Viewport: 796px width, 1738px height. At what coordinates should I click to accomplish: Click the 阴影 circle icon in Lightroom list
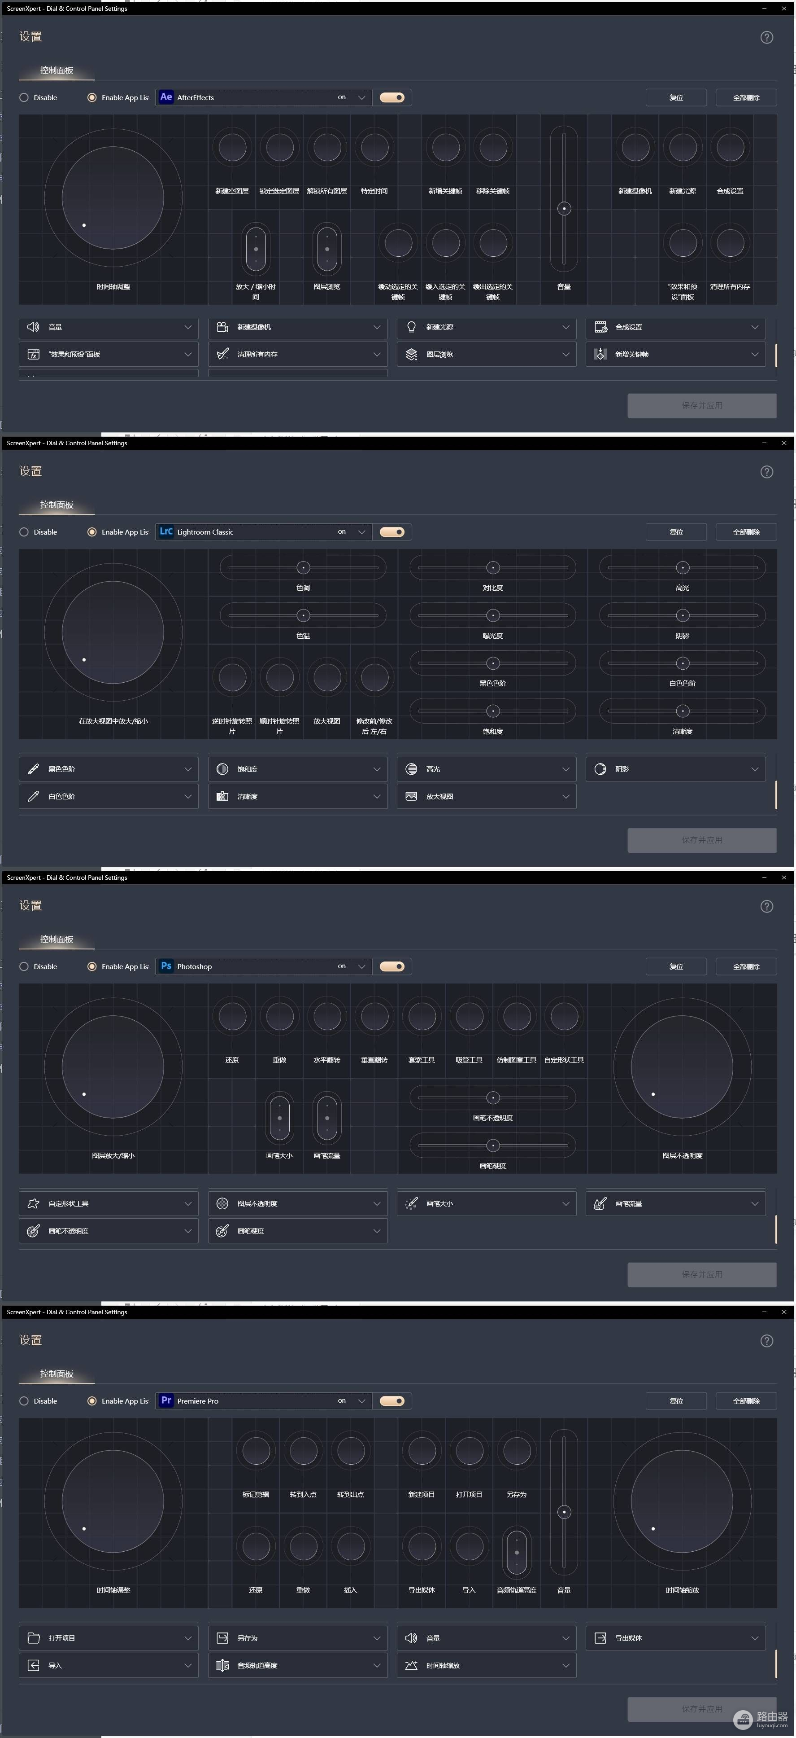point(600,769)
